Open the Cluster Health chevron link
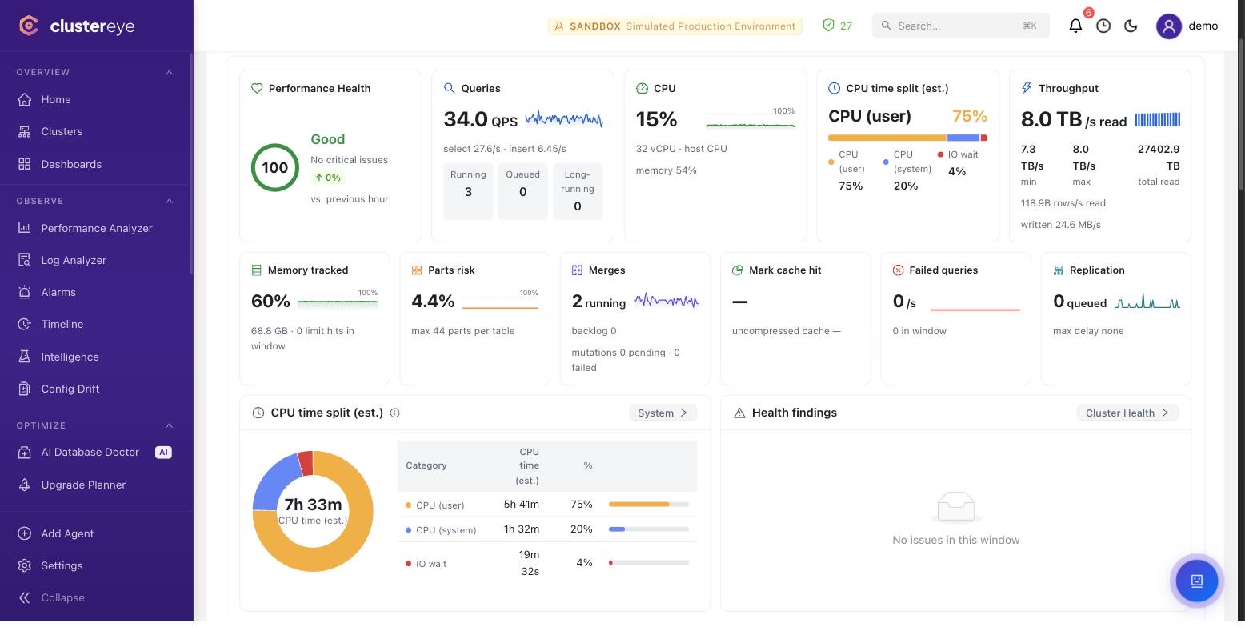Image resolution: width=1245 pixels, height=627 pixels. pyautogui.click(x=1127, y=413)
